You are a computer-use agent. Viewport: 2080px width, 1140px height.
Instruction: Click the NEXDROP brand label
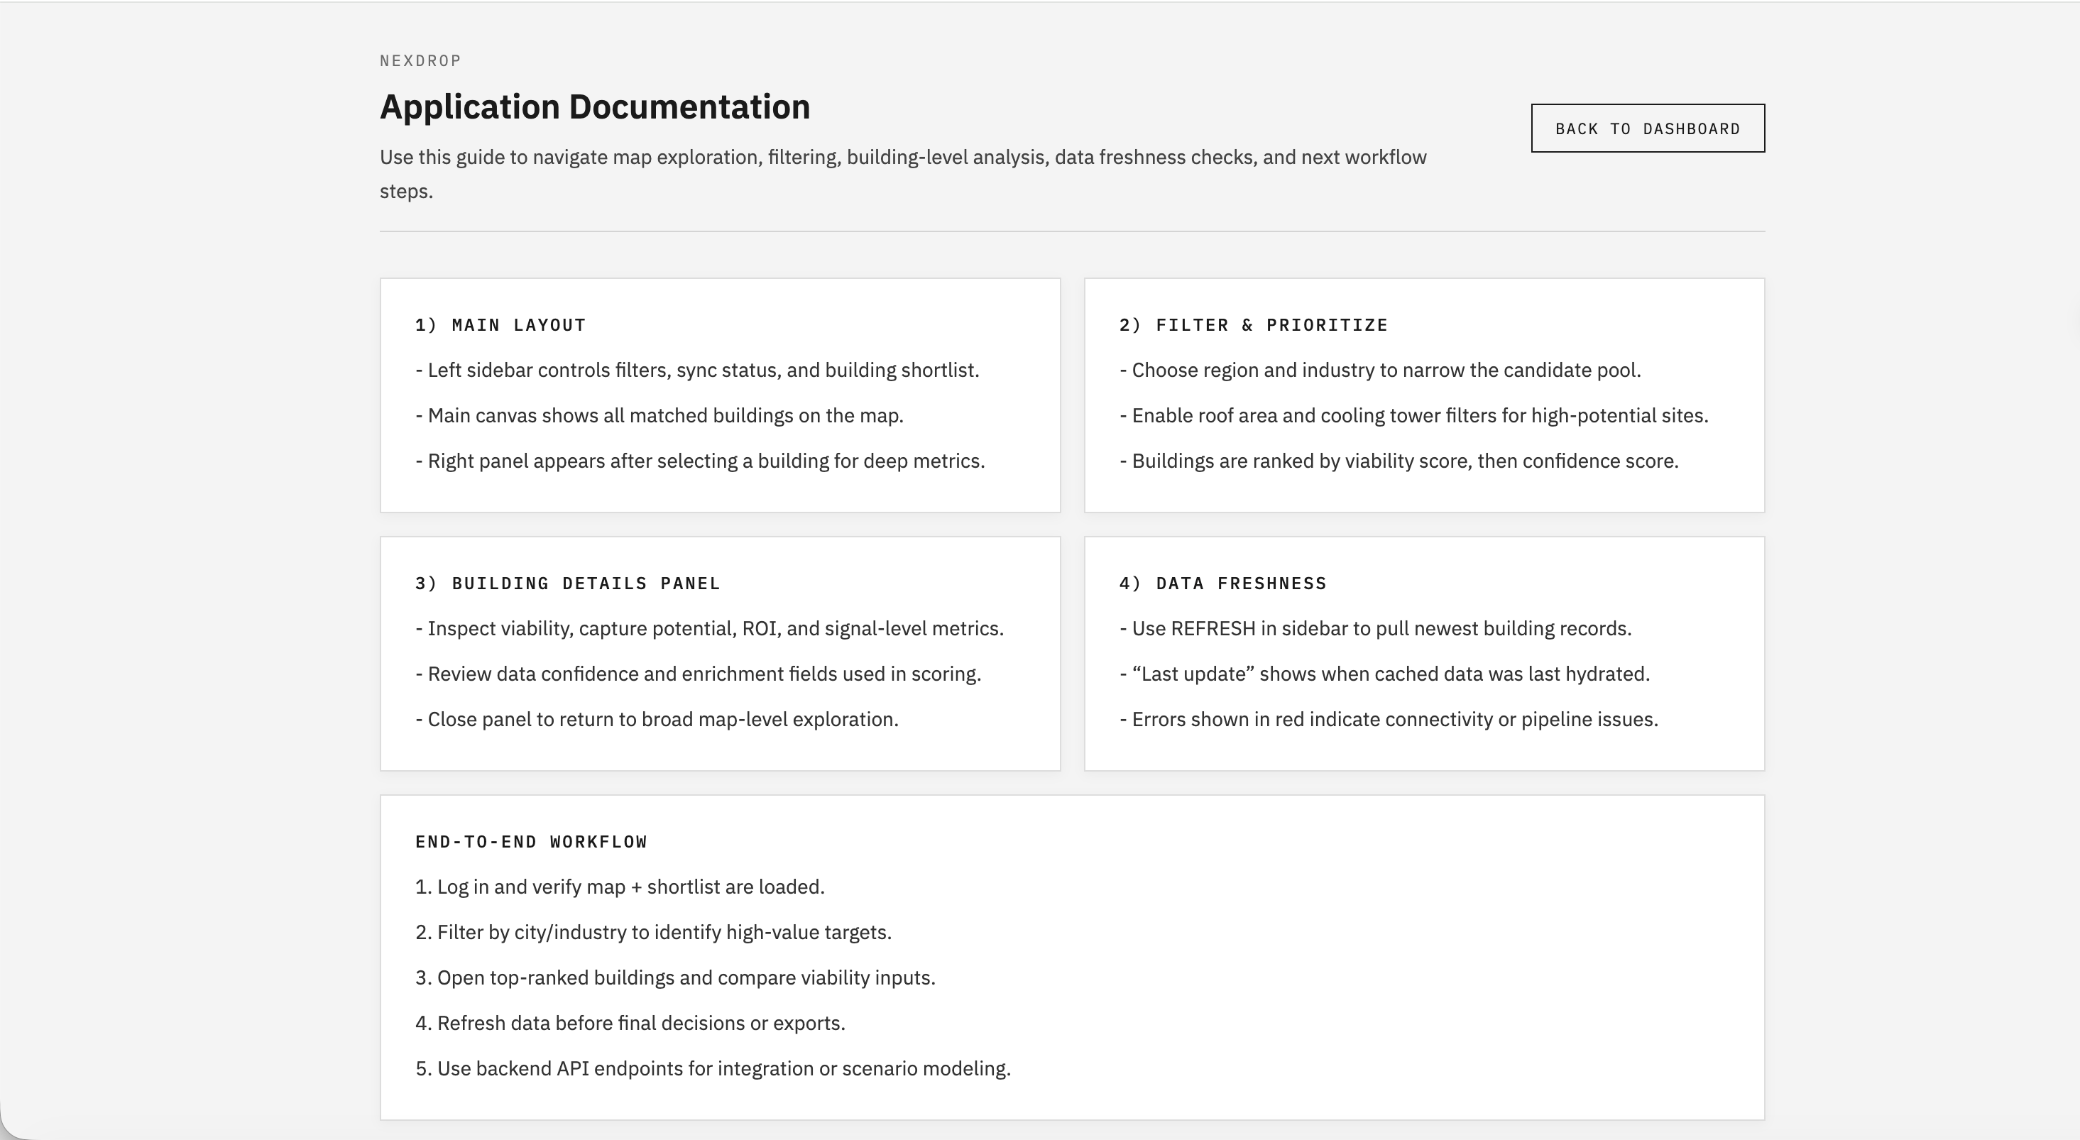[x=420, y=61]
